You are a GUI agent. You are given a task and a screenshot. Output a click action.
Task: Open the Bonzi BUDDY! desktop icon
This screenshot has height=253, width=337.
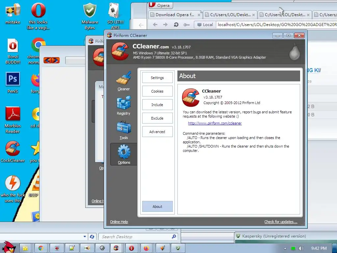click(x=13, y=51)
